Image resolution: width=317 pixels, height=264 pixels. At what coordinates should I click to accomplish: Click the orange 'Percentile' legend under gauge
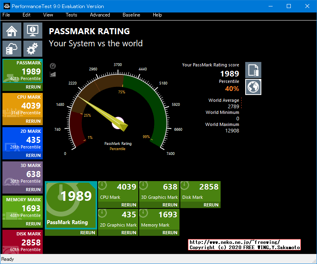[x=117, y=149]
